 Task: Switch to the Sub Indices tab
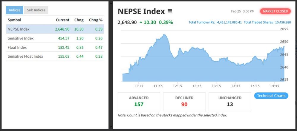[36, 10]
